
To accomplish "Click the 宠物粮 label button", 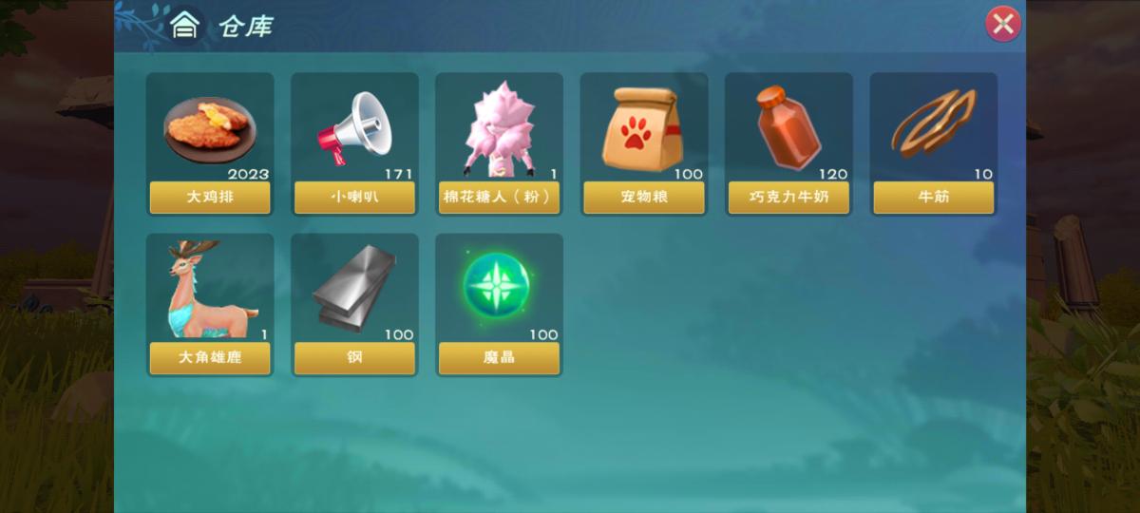I will pos(644,198).
